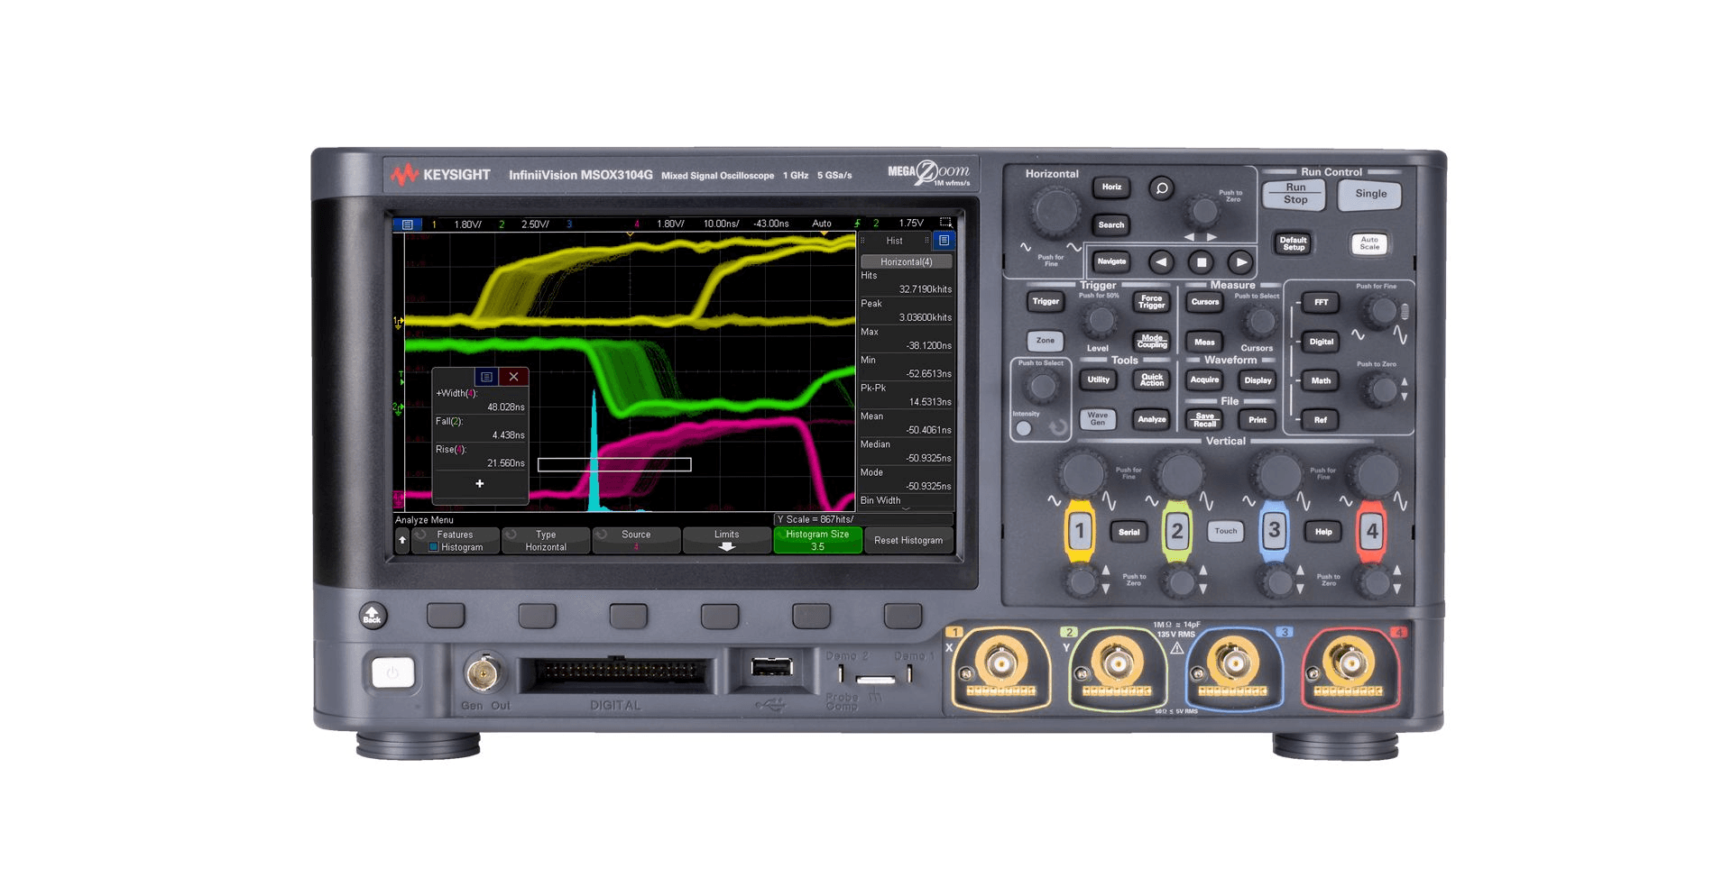Push the navigate left arrow button
This screenshot has height=887, width=1732.
(1161, 262)
